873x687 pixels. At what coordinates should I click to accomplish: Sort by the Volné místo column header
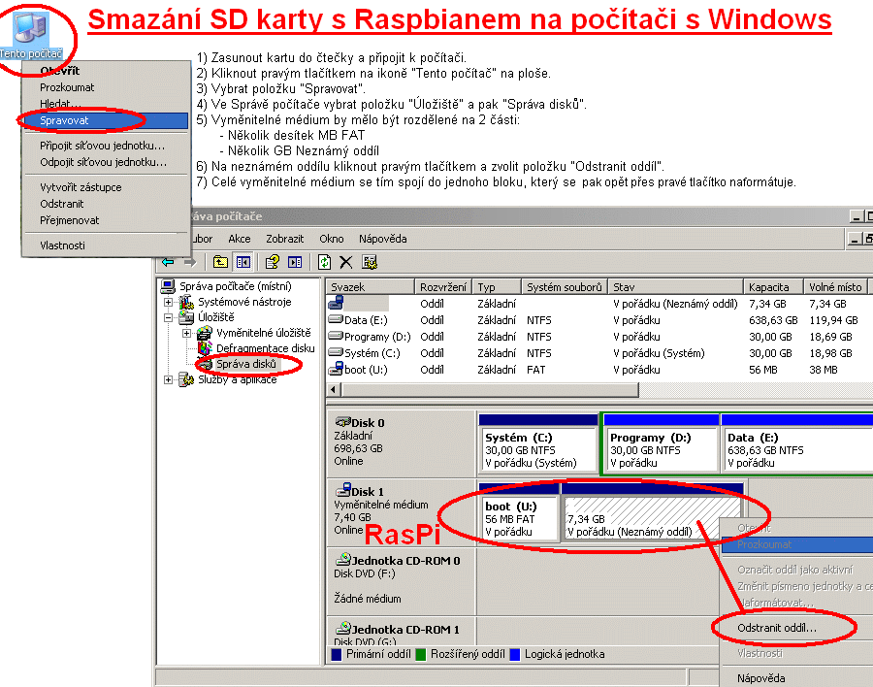click(x=836, y=287)
